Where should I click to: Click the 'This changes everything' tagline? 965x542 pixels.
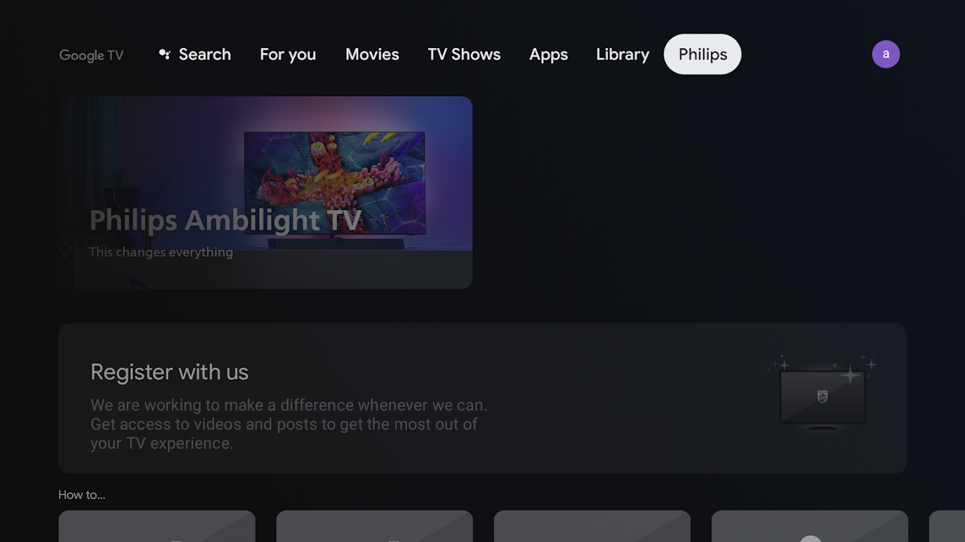tap(161, 252)
